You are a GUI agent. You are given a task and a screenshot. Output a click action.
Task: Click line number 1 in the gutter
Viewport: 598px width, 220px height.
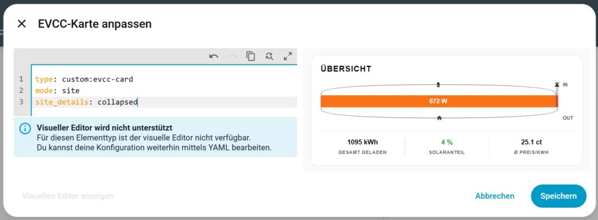tap(21, 79)
